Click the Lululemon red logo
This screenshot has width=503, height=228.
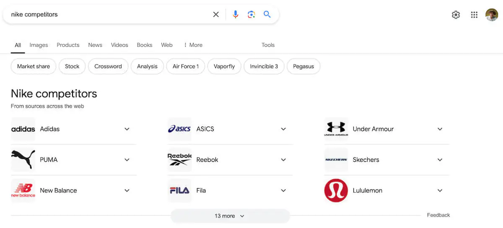pos(336,190)
